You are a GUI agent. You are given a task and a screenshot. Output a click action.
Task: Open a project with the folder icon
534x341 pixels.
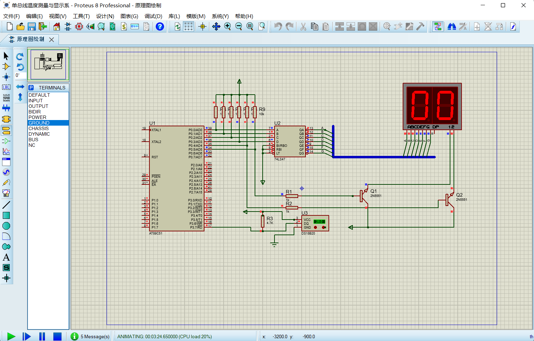pyautogui.click(x=21, y=26)
